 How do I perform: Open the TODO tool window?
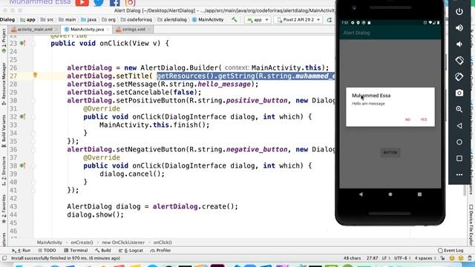(47, 251)
